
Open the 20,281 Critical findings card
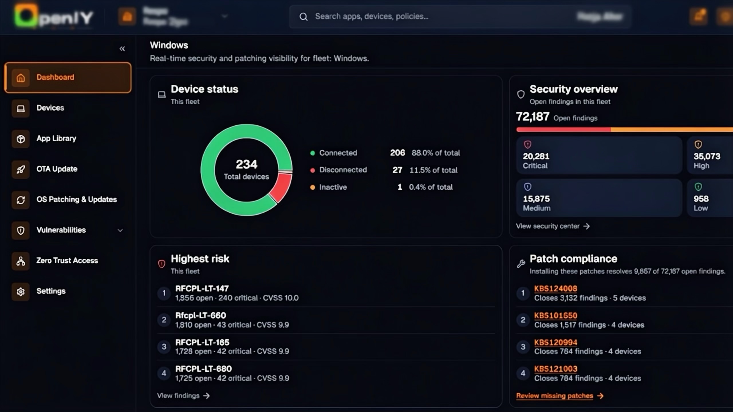pyautogui.click(x=599, y=155)
